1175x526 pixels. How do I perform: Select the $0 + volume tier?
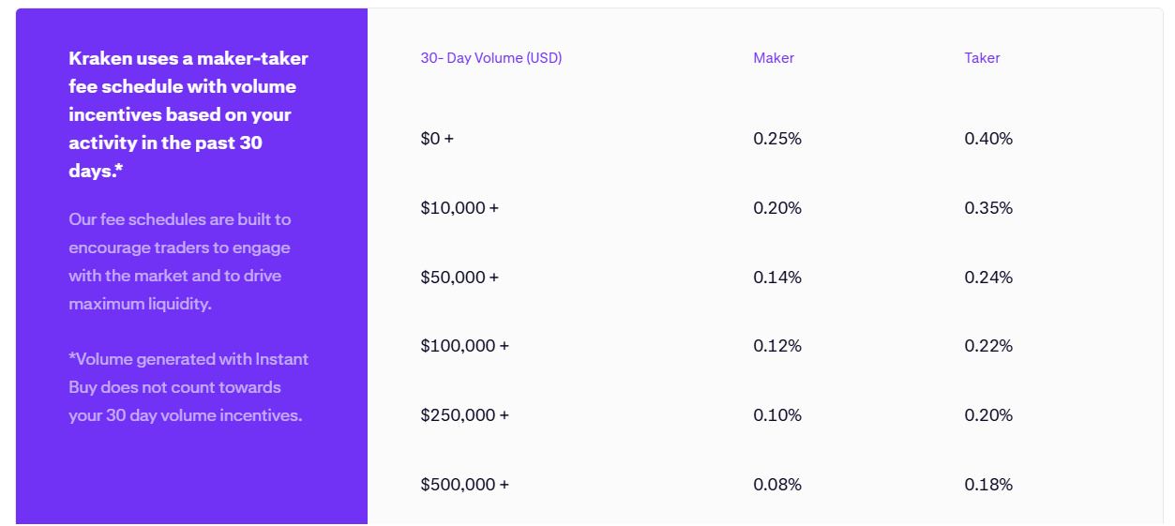pyautogui.click(x=437, y=139)
